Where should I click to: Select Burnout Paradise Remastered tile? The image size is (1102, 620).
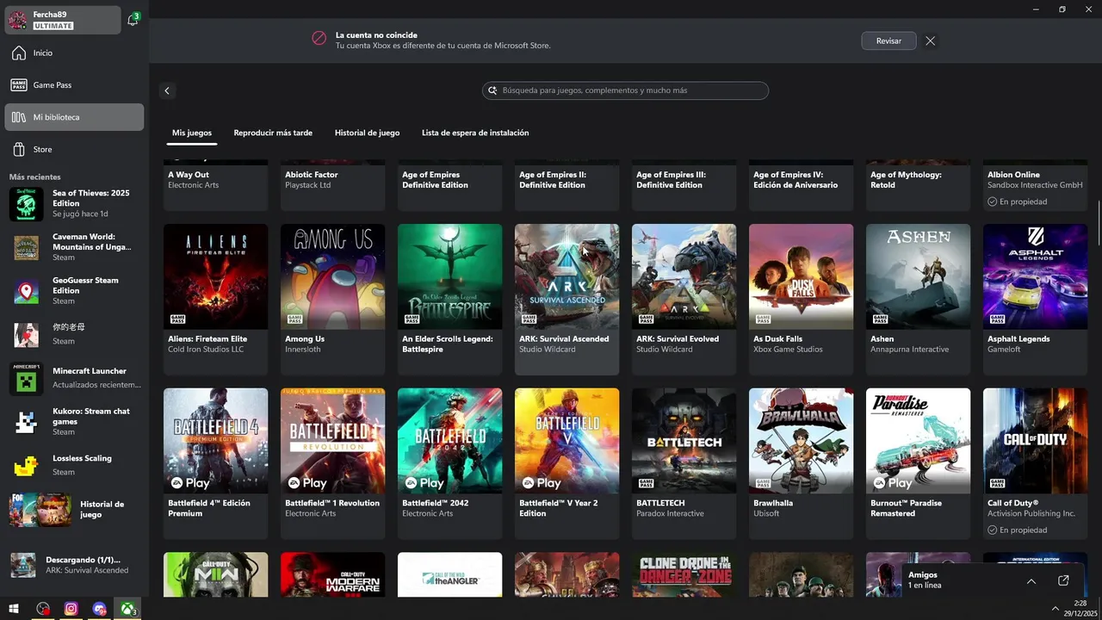[918, 463]
